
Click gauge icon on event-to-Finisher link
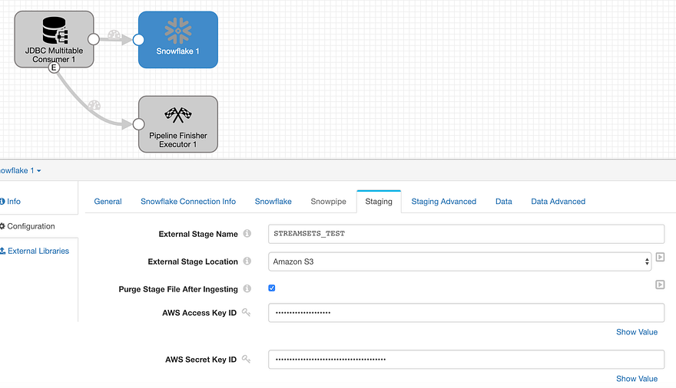[94, 104]
